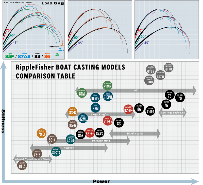Click the Ultimo 710MH circle
This screenshot has width=203, height=185.
click(x=108, y=96)
